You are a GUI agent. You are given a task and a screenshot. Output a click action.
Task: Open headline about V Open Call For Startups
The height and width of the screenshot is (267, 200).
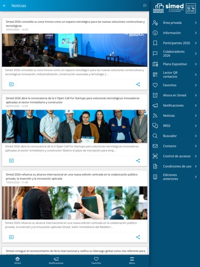pos(73,100)
